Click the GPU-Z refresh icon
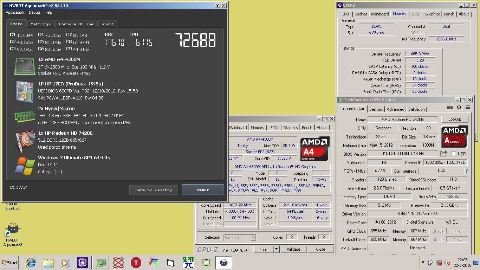The width and height of the screenshot is (480, 270). (459, 107)
